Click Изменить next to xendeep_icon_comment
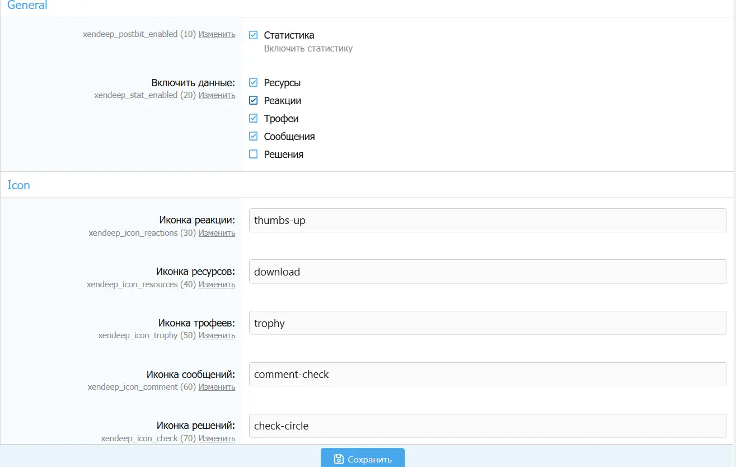The height and width of the screenshot is (467, 736). click(x=217, y=387)
